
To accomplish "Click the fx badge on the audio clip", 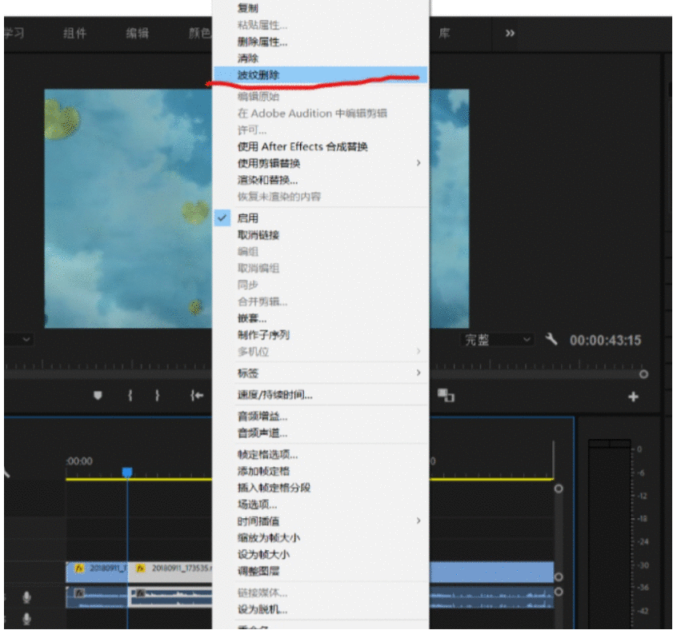I will (x=79, y=592).
